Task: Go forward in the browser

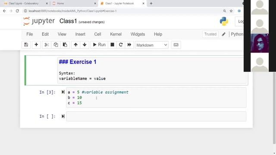Action: 11,11
